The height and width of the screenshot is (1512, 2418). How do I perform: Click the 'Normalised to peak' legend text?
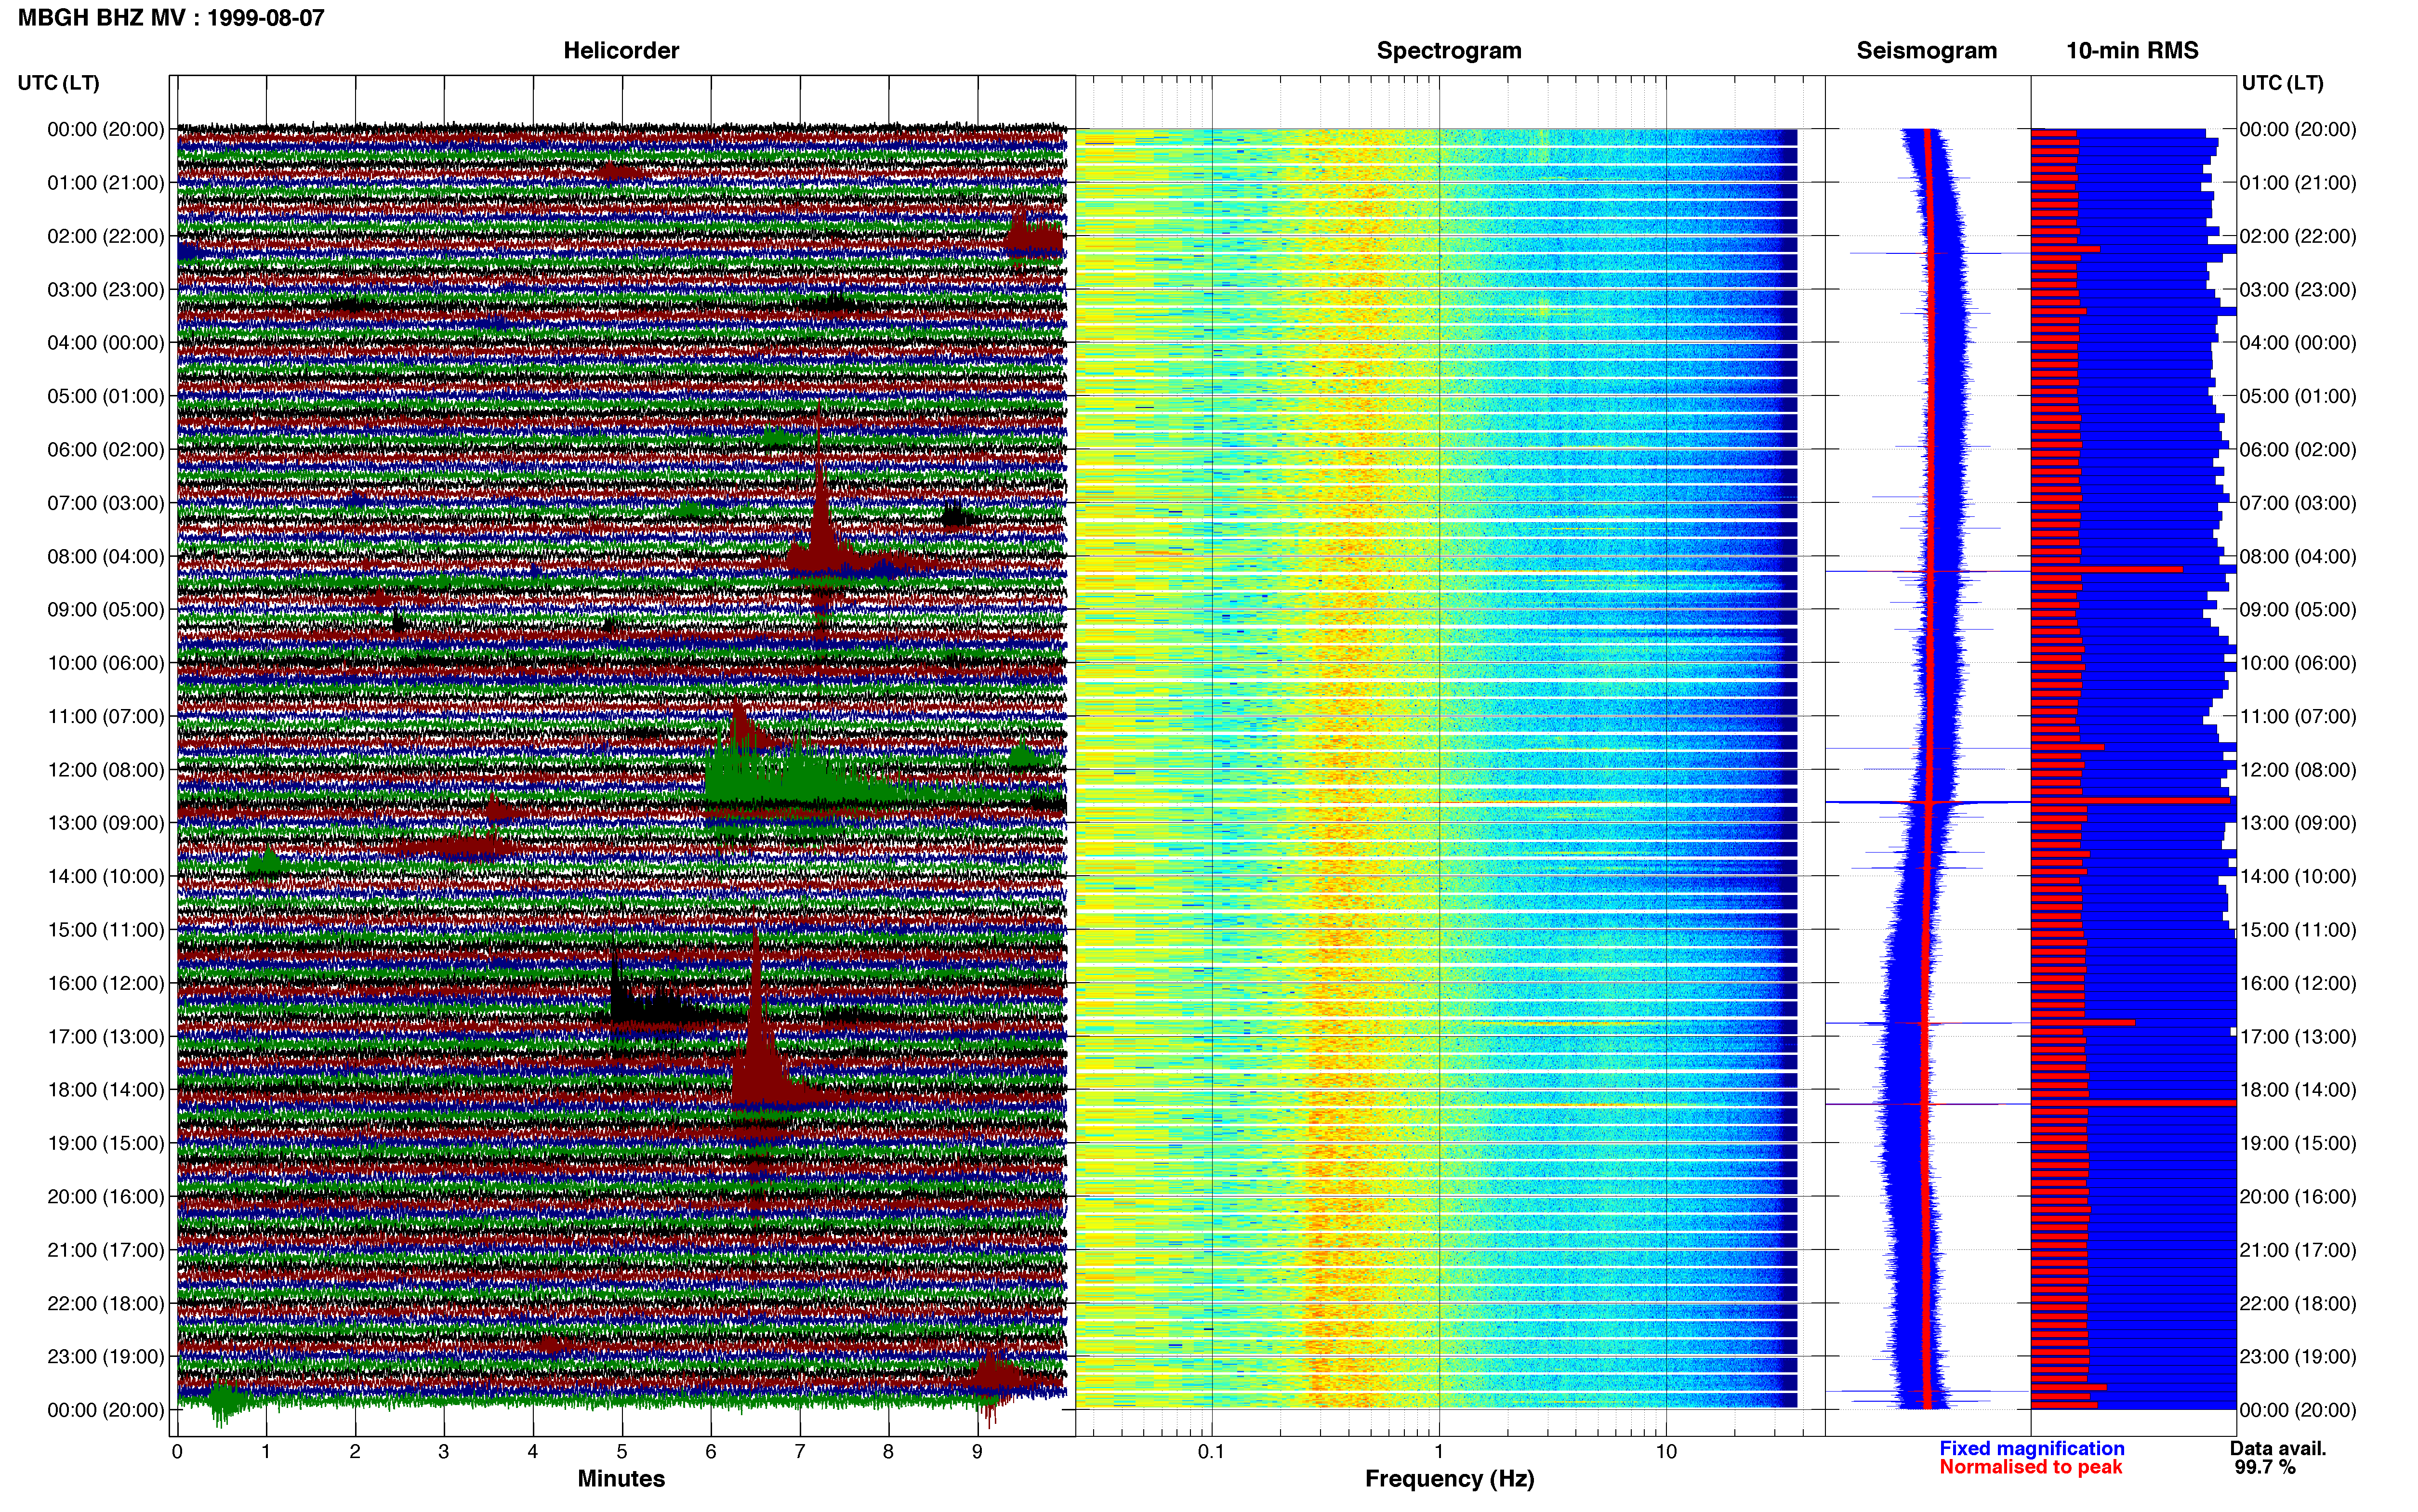[x=2030, y=1467]
